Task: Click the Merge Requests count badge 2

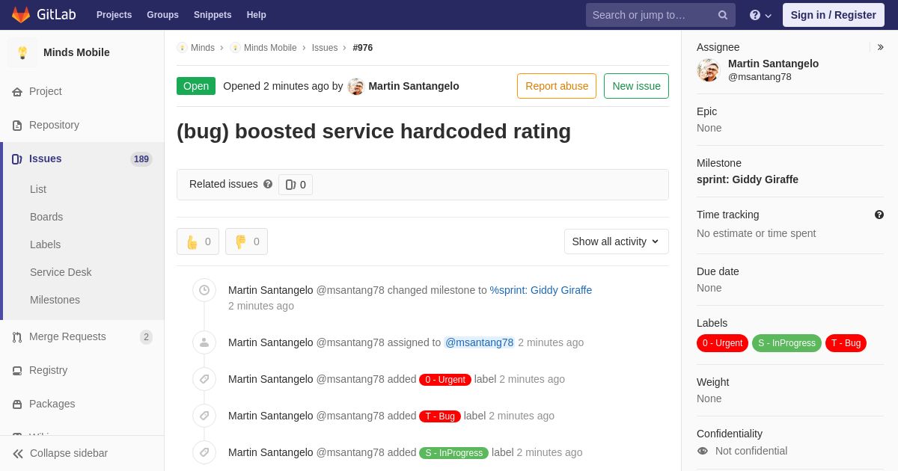Action: tap(146, 337)
